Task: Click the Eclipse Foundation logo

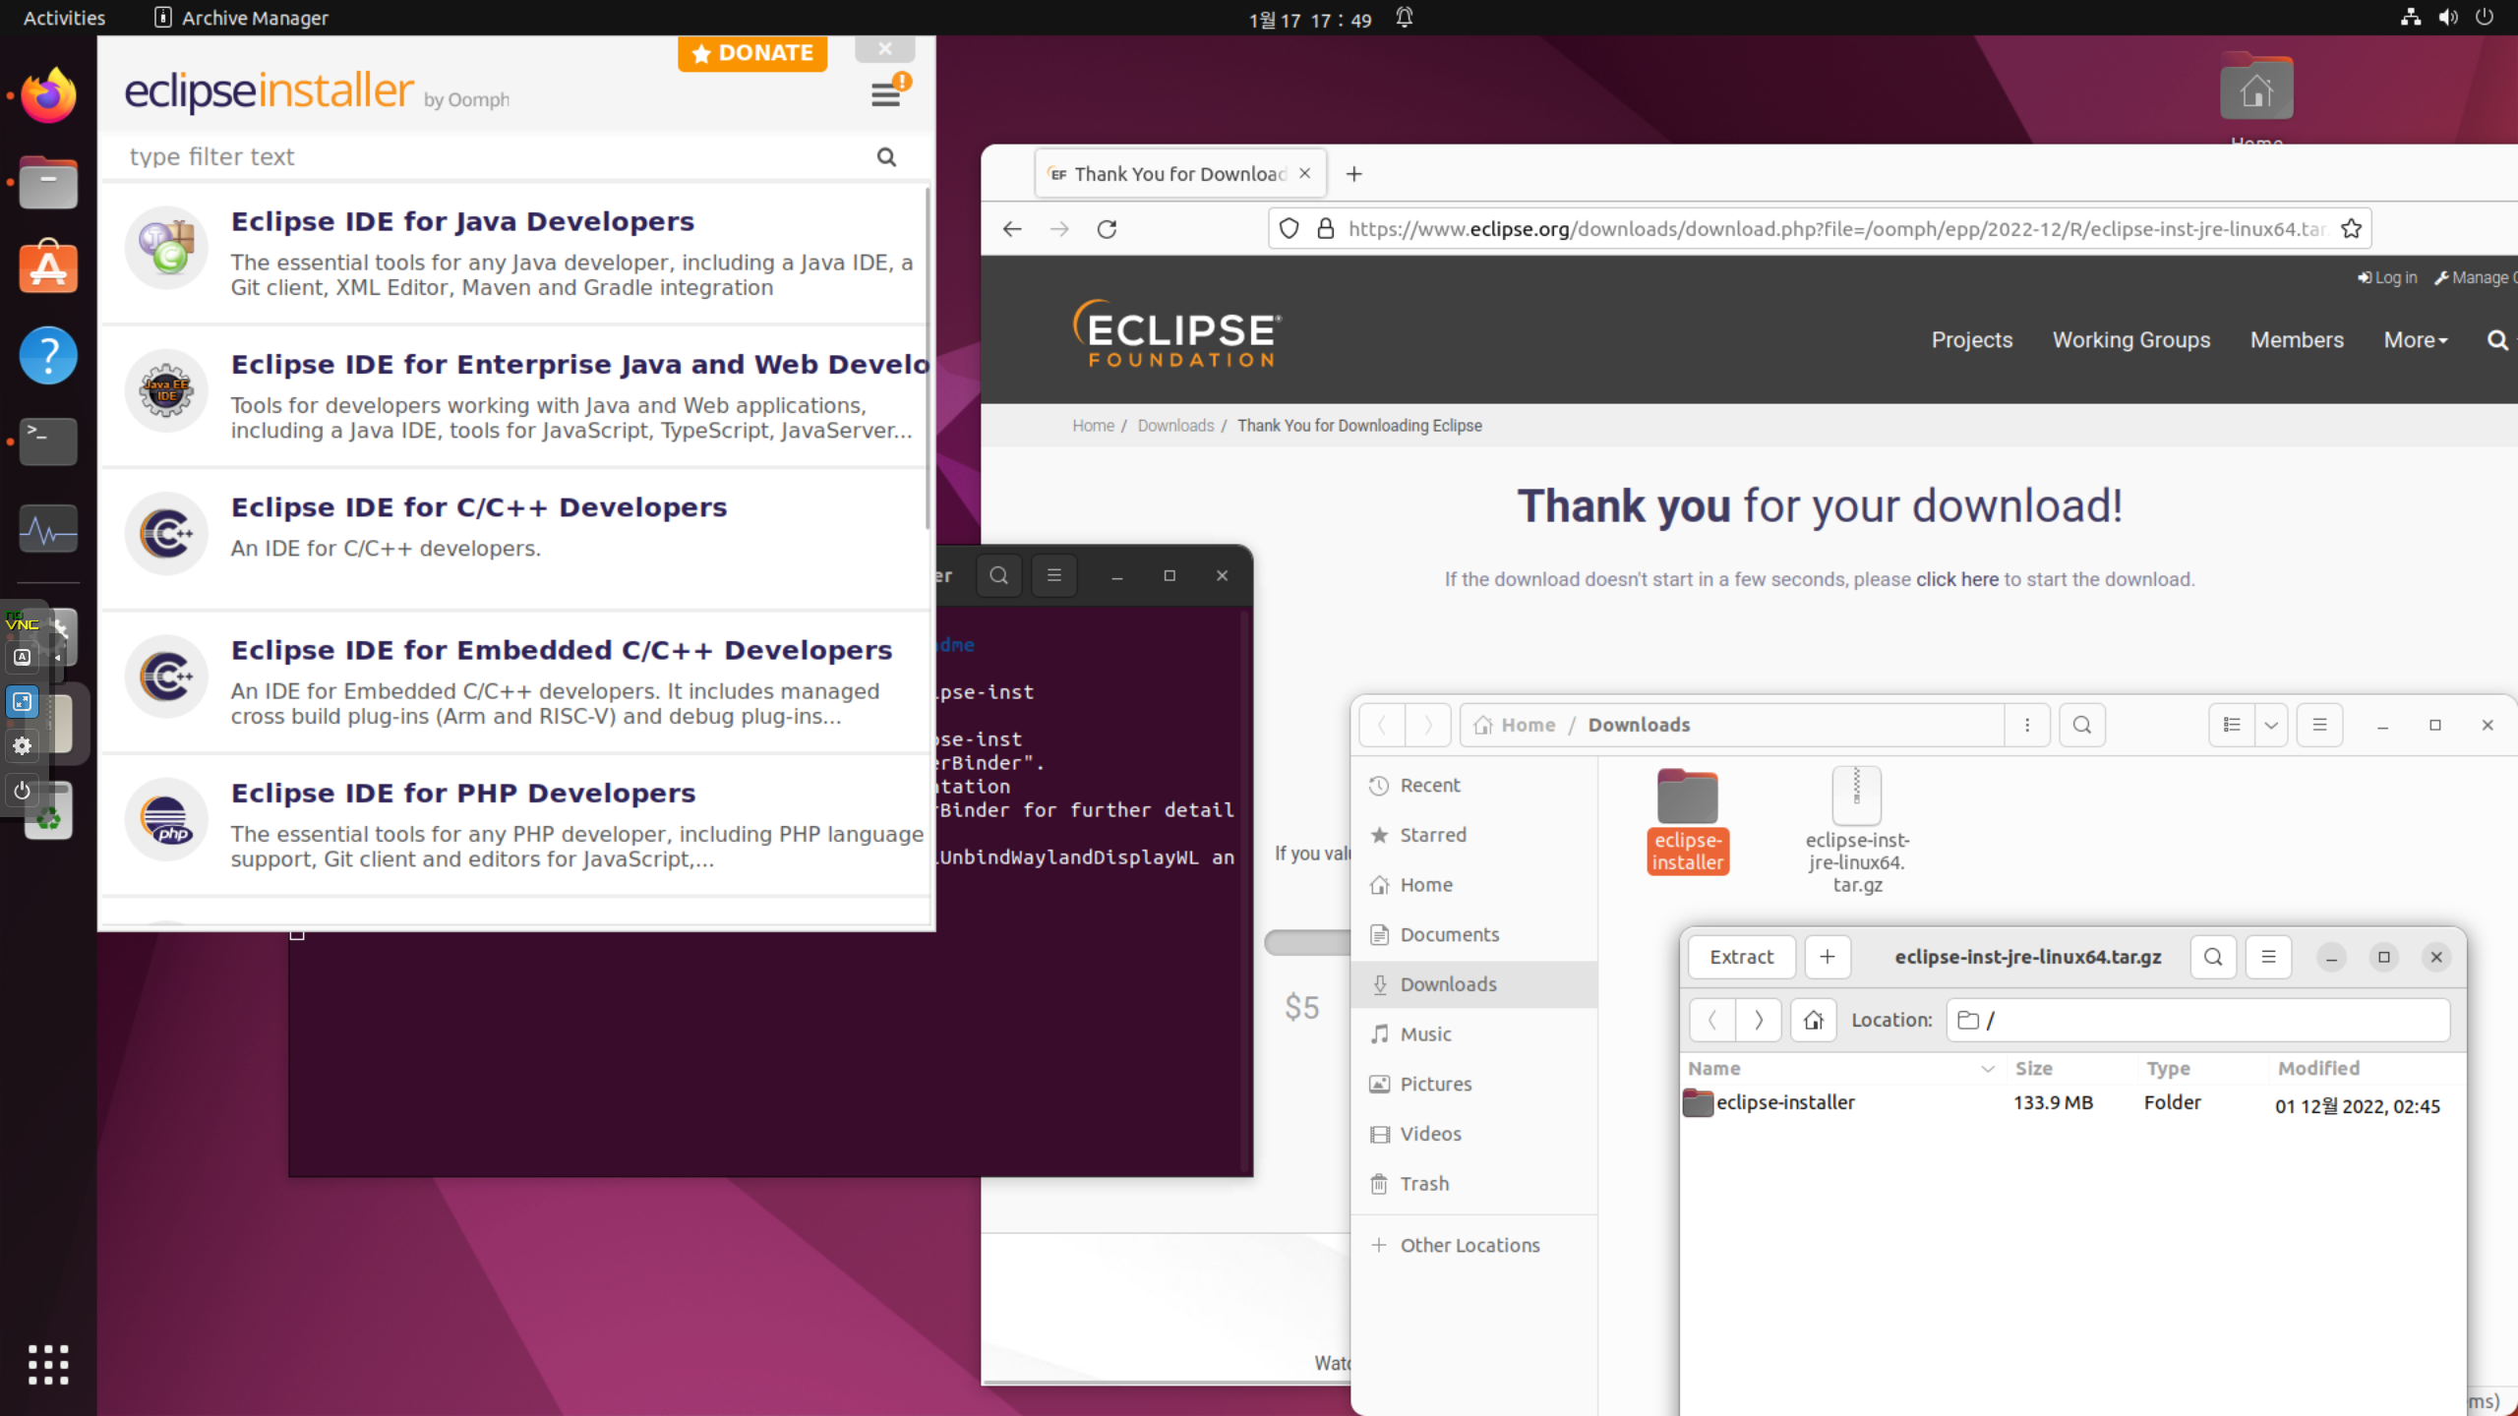Action: pos(1176,334)
